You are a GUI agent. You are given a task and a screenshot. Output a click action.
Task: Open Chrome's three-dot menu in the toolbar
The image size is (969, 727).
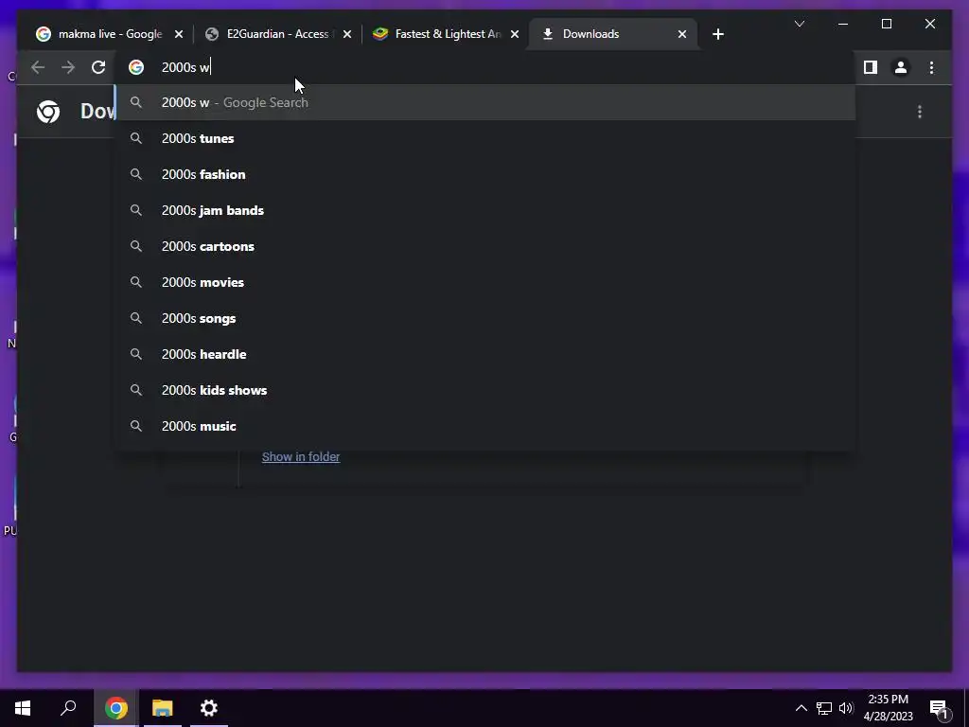(x=931, y=67)
